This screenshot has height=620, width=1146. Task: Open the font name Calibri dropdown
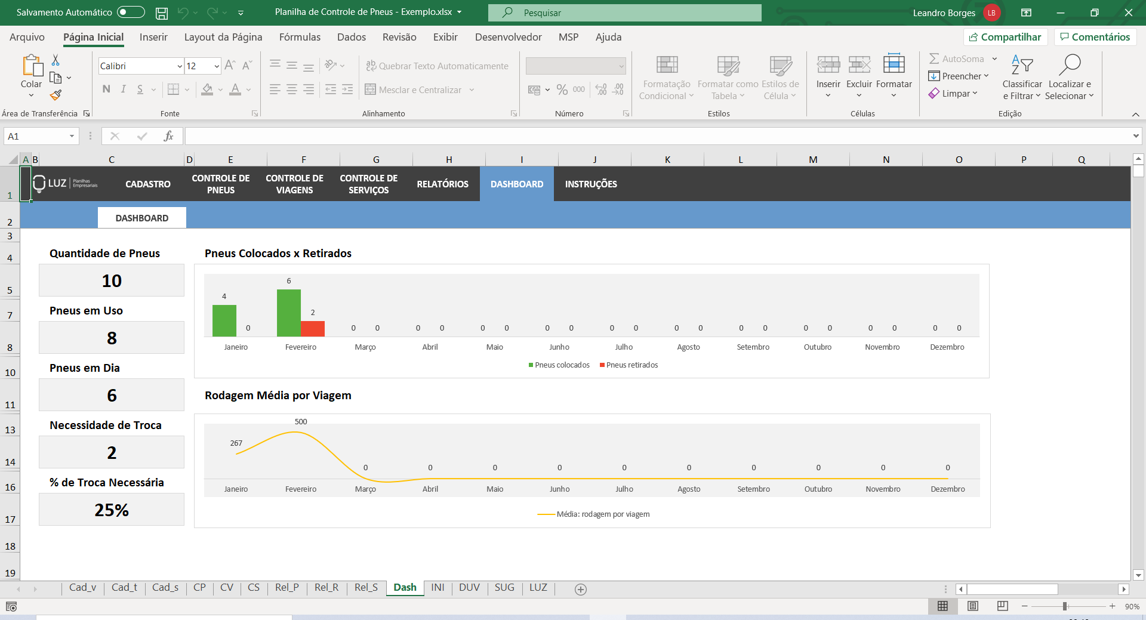point(180,66)
